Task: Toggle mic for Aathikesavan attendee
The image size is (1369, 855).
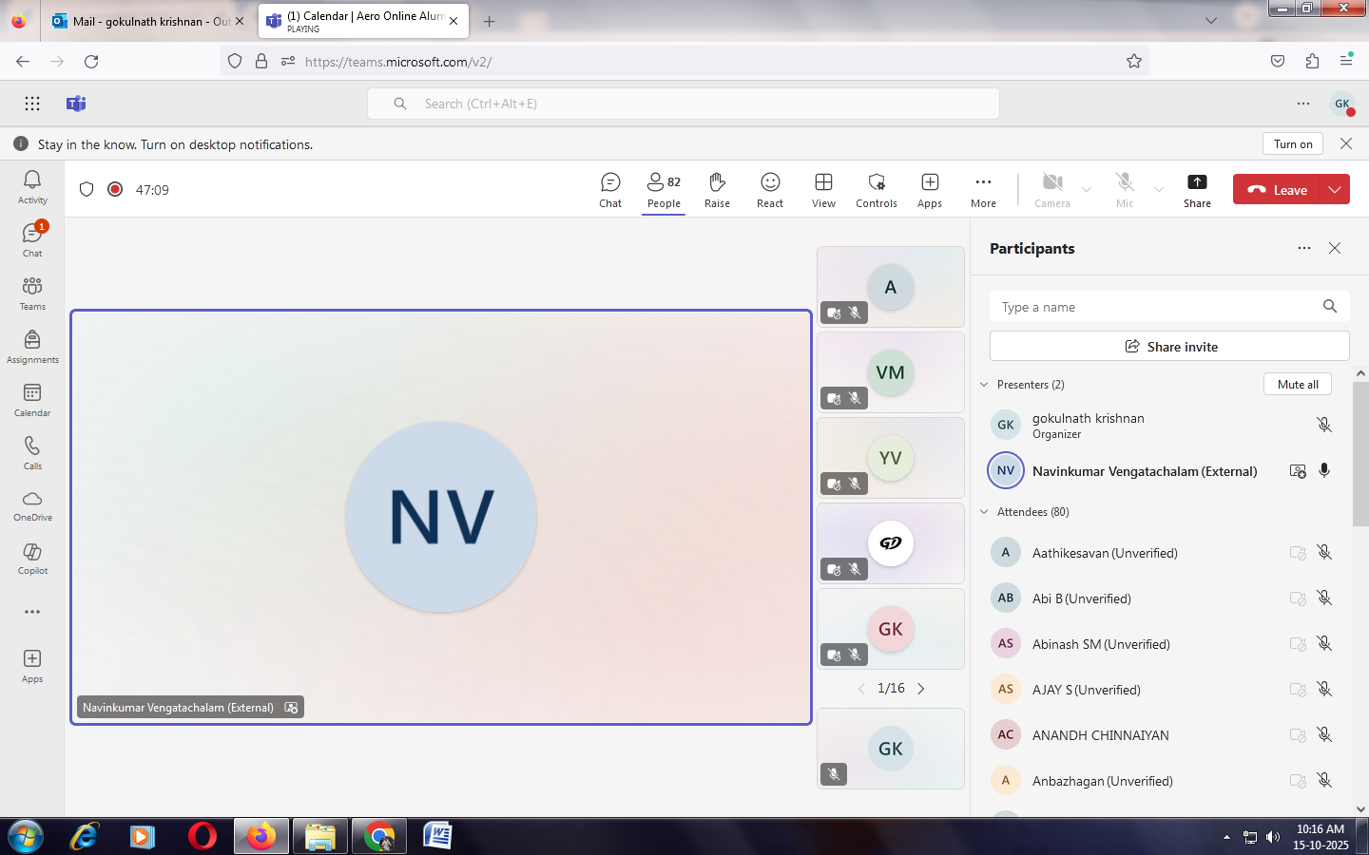Action: 1324,553
